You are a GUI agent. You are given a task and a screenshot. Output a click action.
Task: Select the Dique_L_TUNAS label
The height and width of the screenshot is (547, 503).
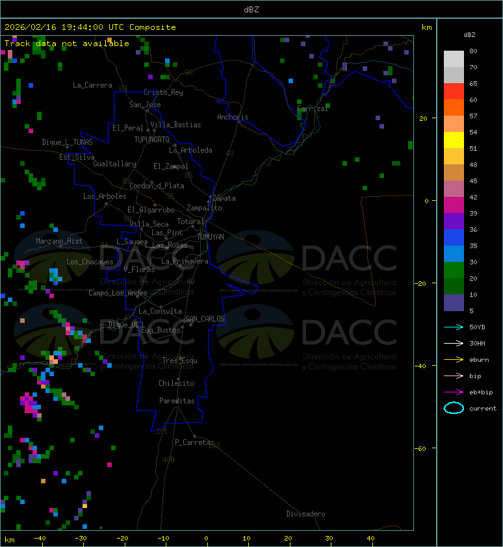pyautogui.click(x=68, y=142)
